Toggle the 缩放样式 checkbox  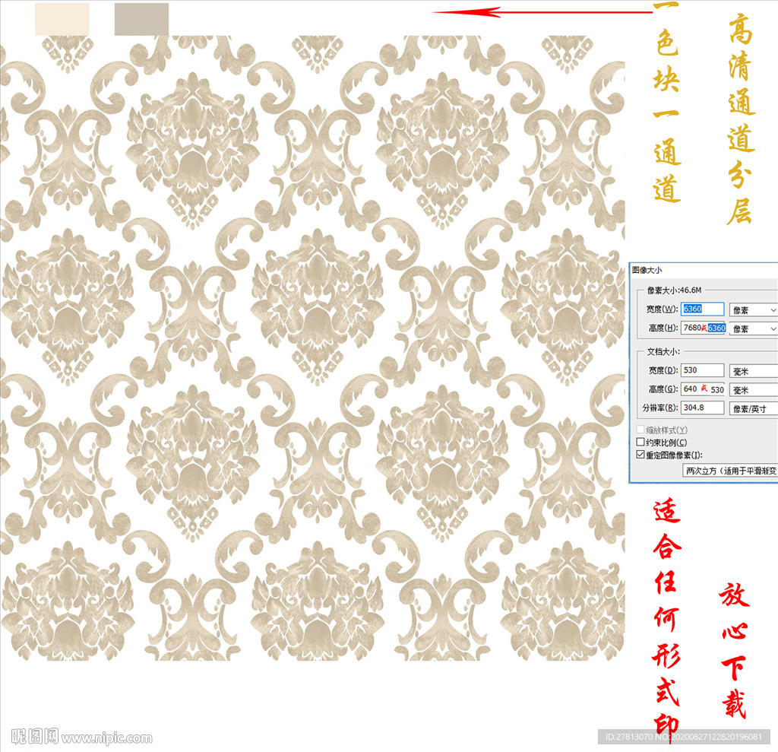pyautogui.click(x=640, y=430)
